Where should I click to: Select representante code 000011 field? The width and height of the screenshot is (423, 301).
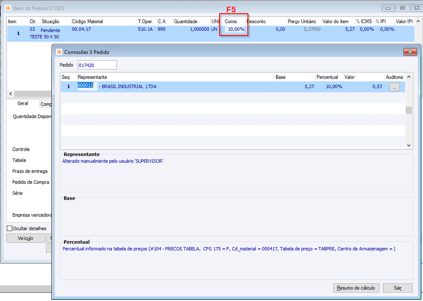pos(87,86)
